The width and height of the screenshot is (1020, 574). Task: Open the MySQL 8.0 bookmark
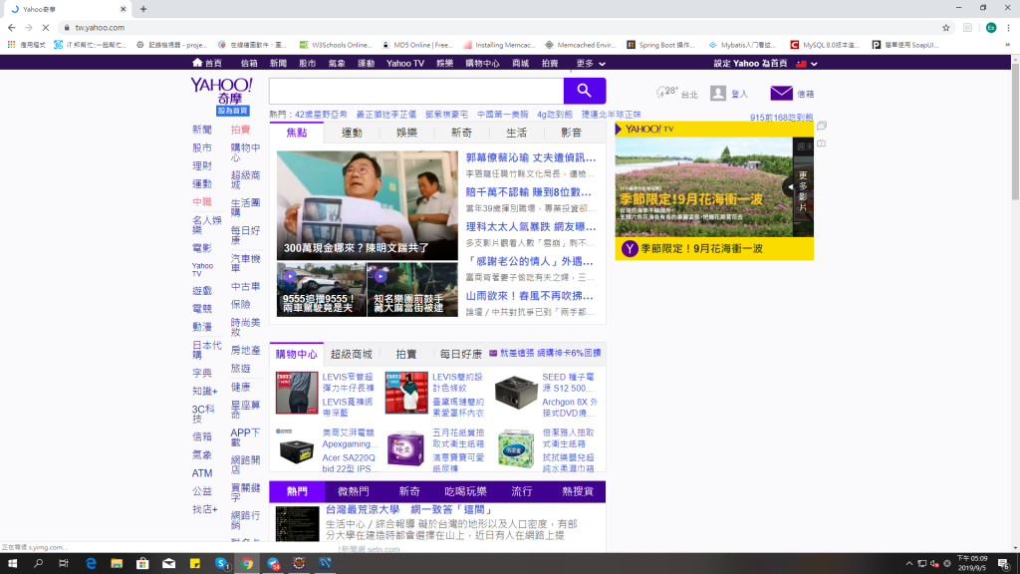tap(825, 45)
